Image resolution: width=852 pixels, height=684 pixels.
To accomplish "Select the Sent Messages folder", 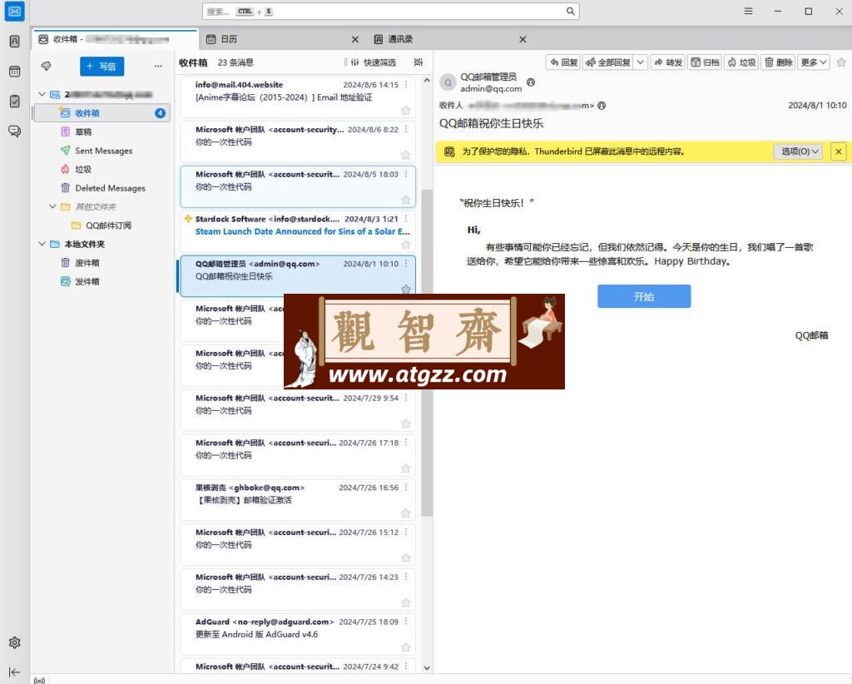I will point(102,151).
